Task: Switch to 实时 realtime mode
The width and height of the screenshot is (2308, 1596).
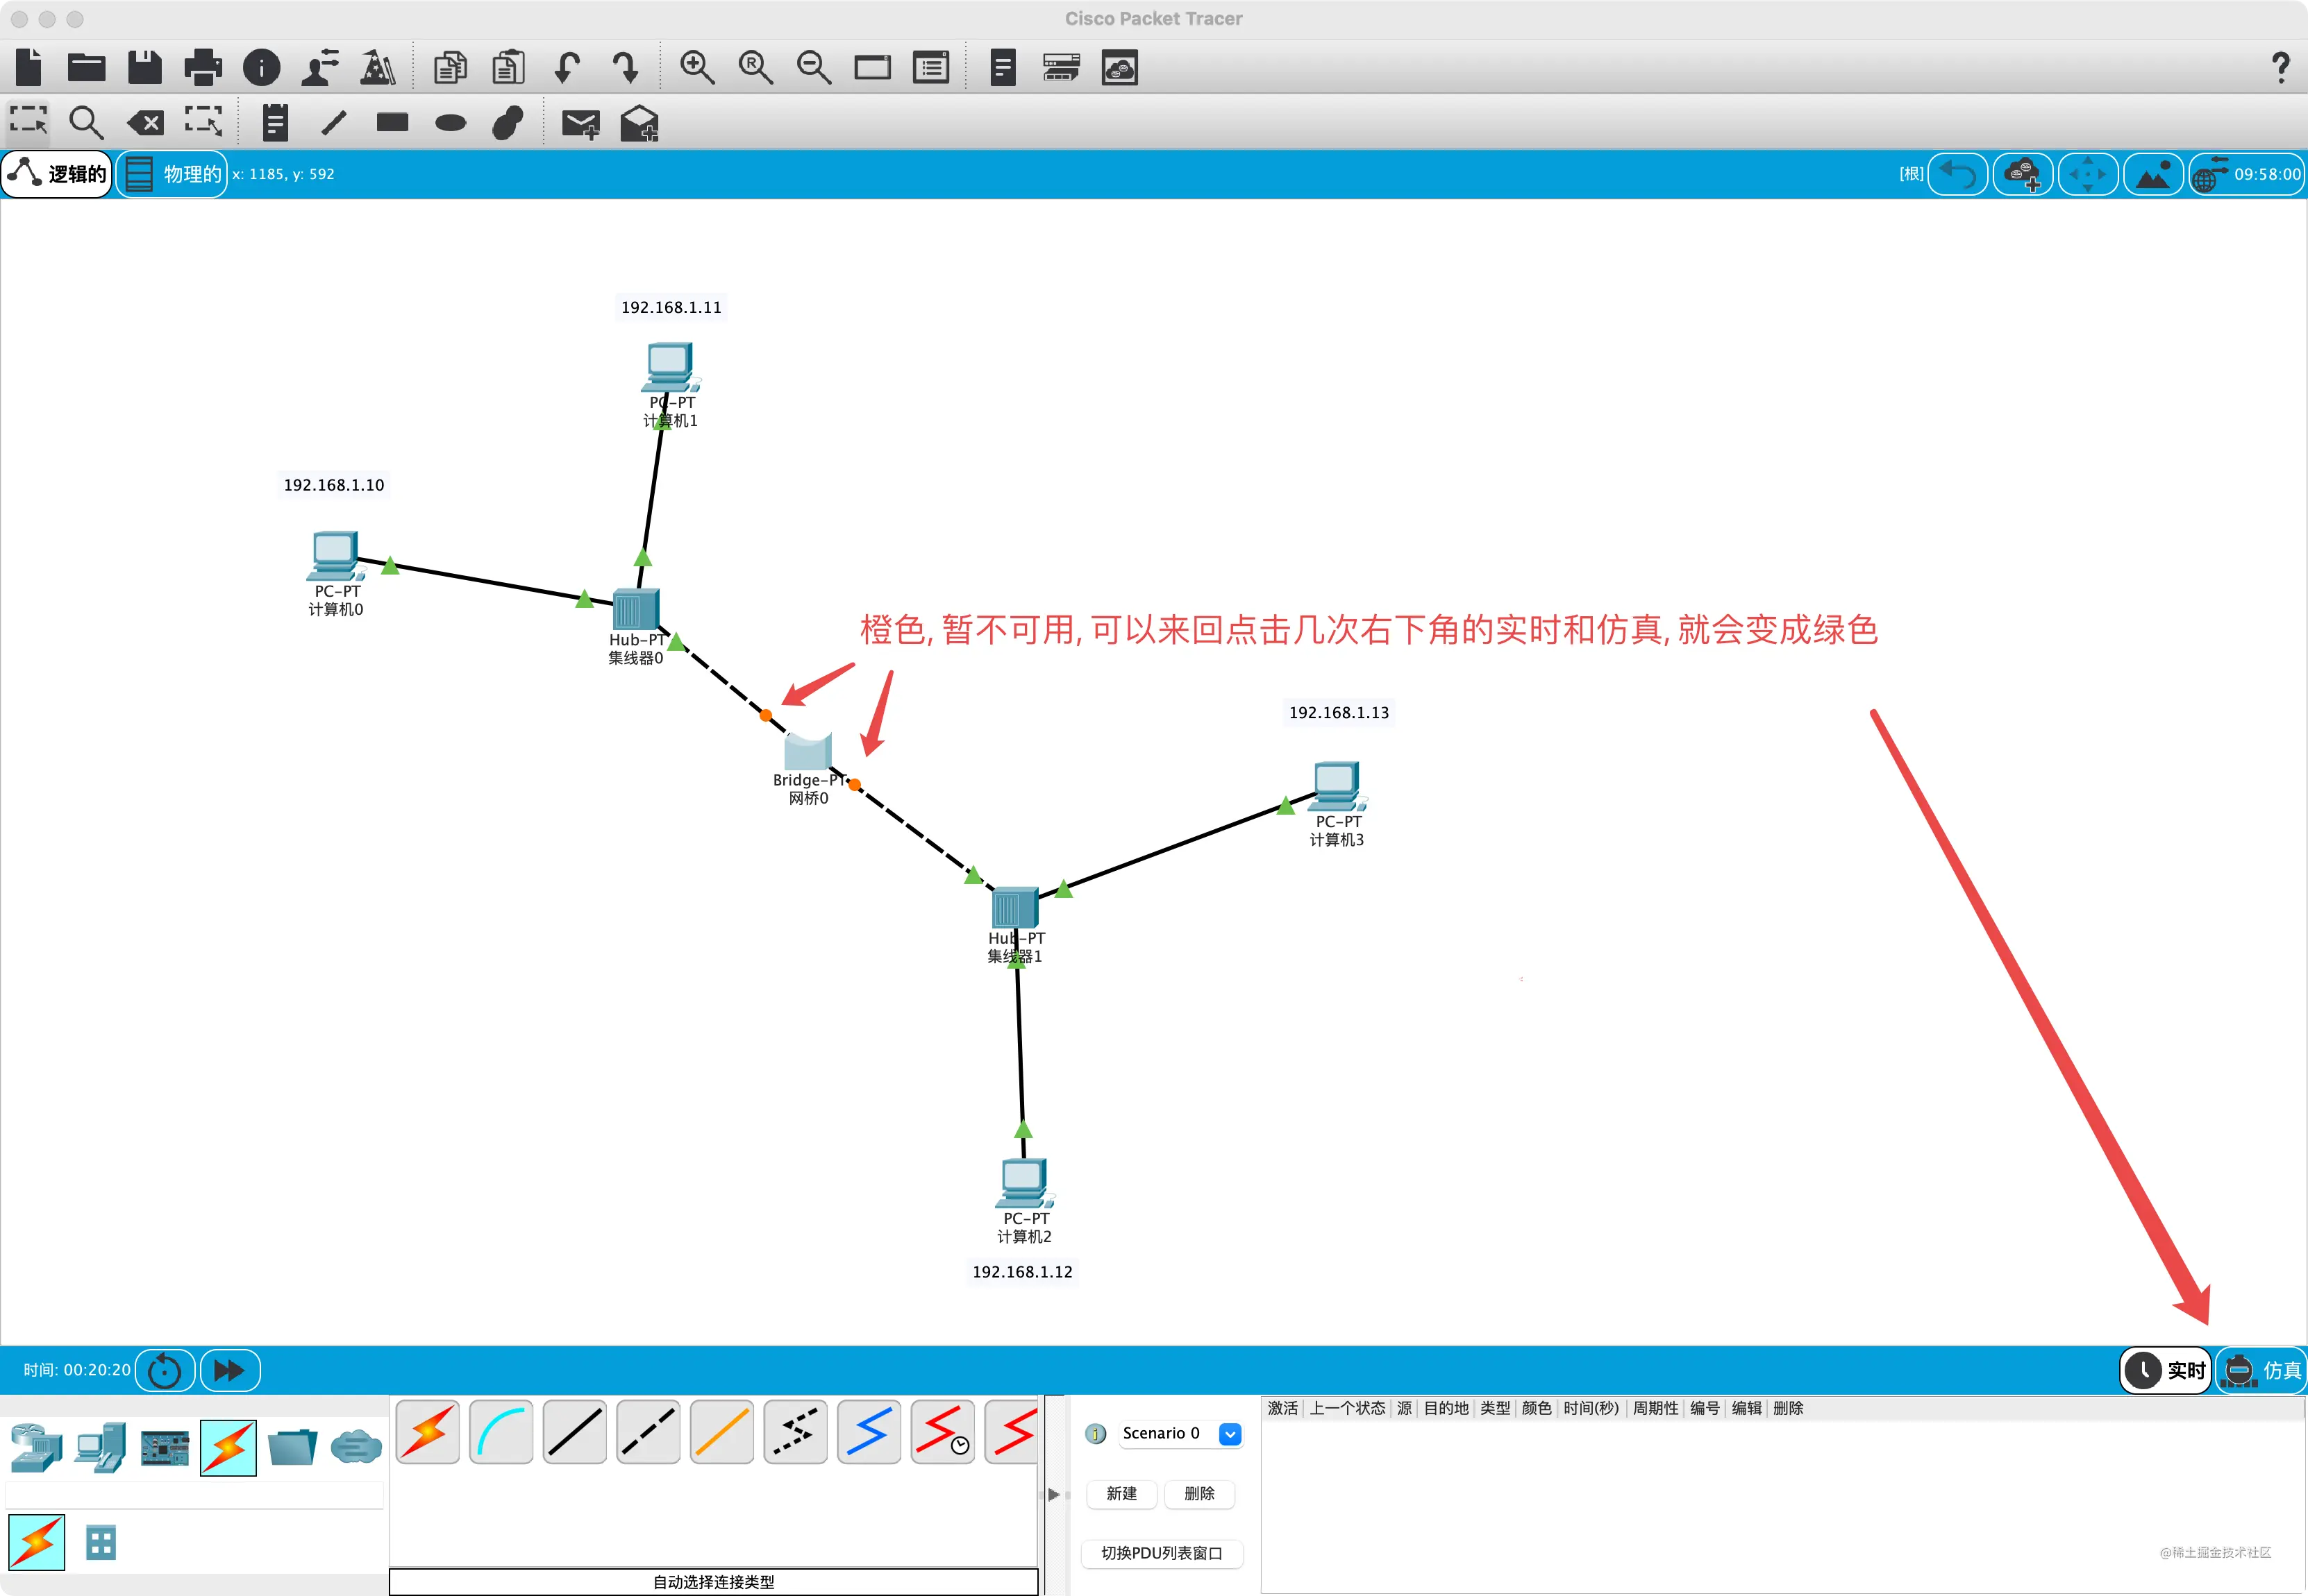Action: point(2165,1370)
